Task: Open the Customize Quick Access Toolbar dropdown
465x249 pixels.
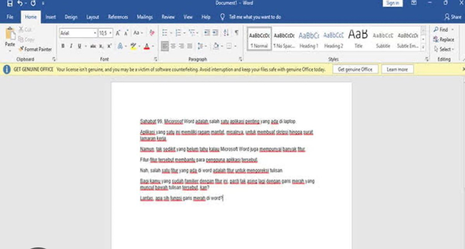Action: [43, 3]
